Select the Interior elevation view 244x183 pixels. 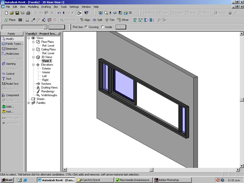pos(46,72)
